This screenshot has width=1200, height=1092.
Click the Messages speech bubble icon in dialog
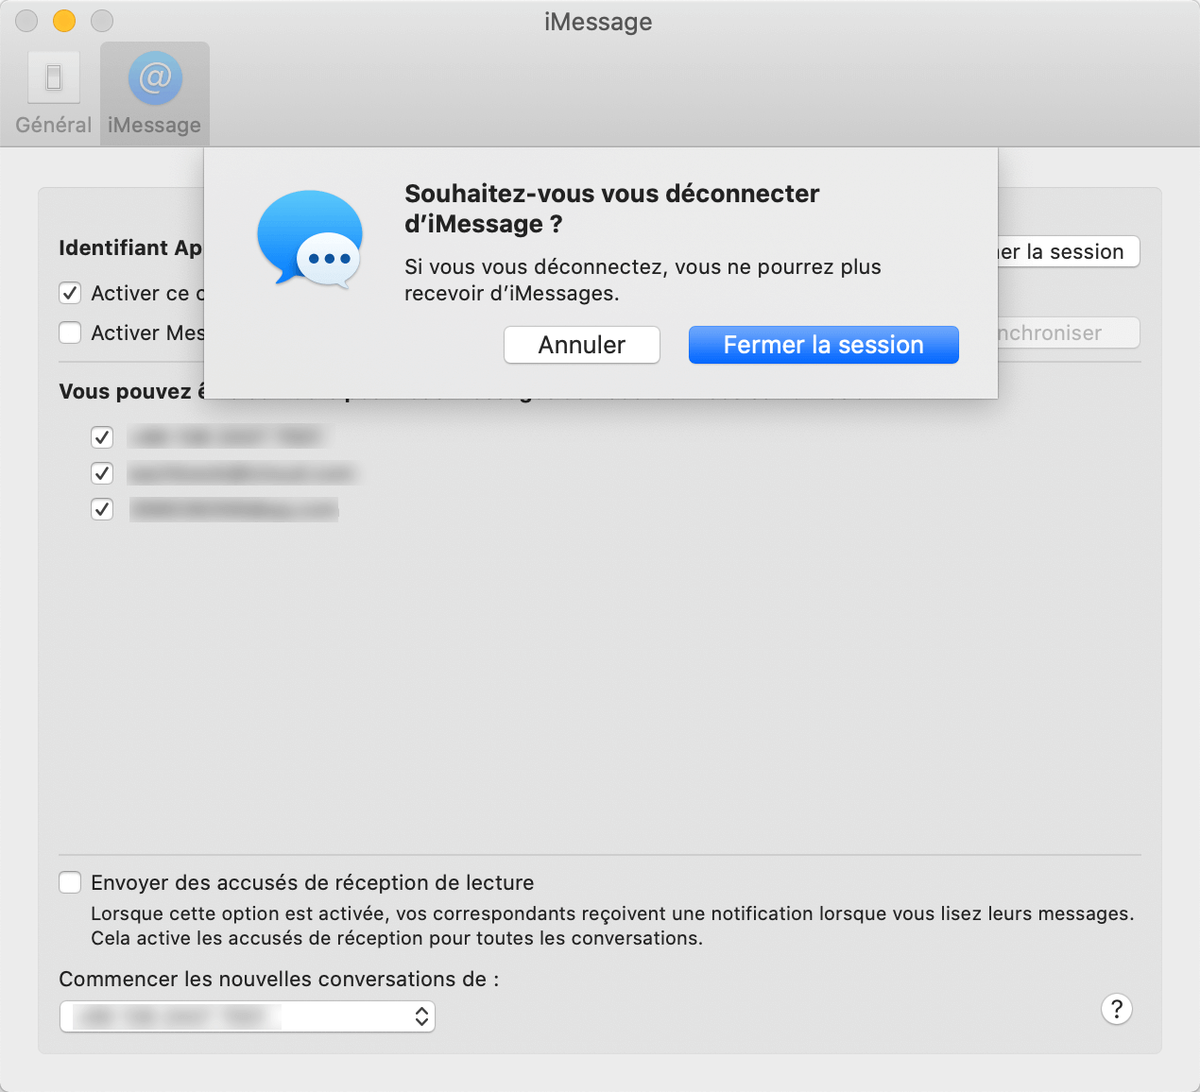310,239
